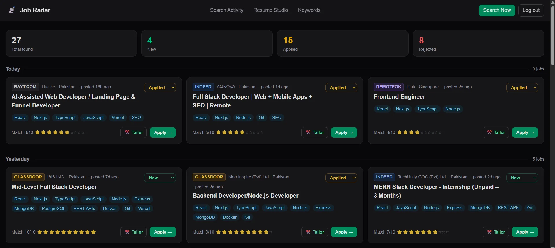The width and height of the screenshot is (555, 248).
Task: Go to the Keywords tab
Action: point(309,10)
